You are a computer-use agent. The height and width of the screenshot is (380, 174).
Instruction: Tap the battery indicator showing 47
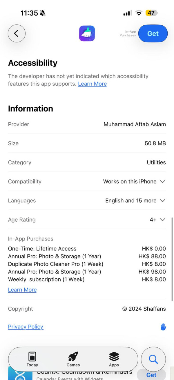[x=151, y=13]
